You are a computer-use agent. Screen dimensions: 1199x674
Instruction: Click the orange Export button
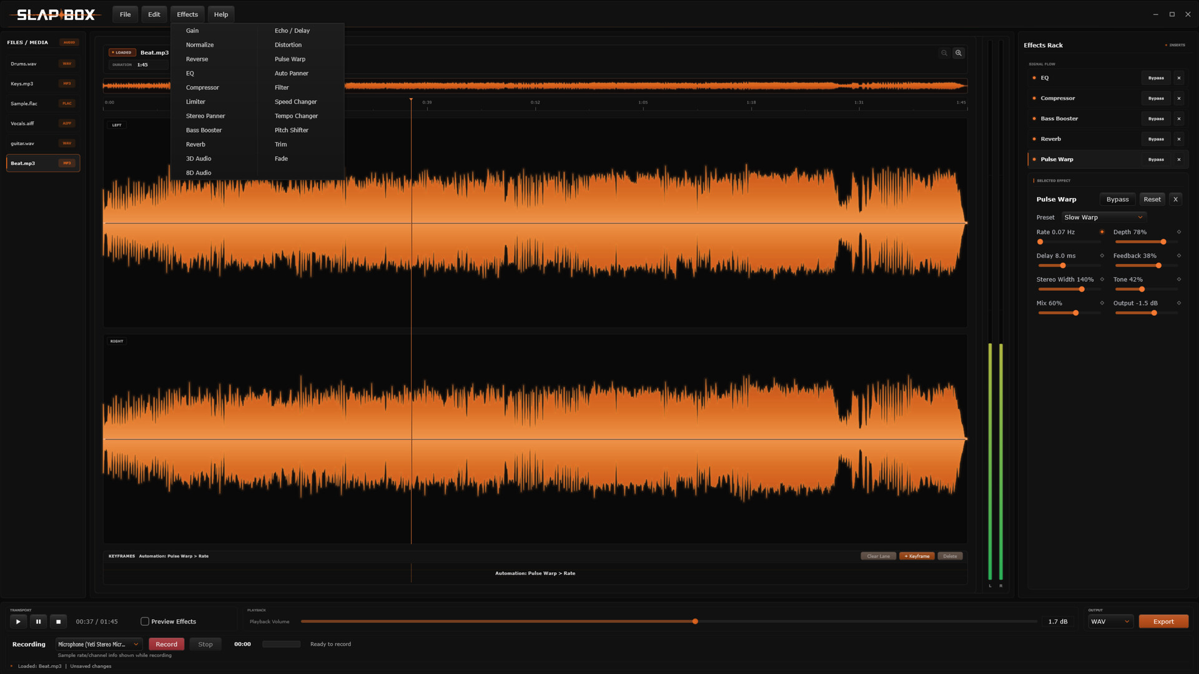coord(1163,622)
